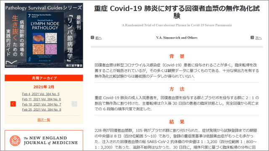The width and height of the screenshot is (269, 151).
Task: Click the next article arrow icon
Action: click(x=252, y=37)
